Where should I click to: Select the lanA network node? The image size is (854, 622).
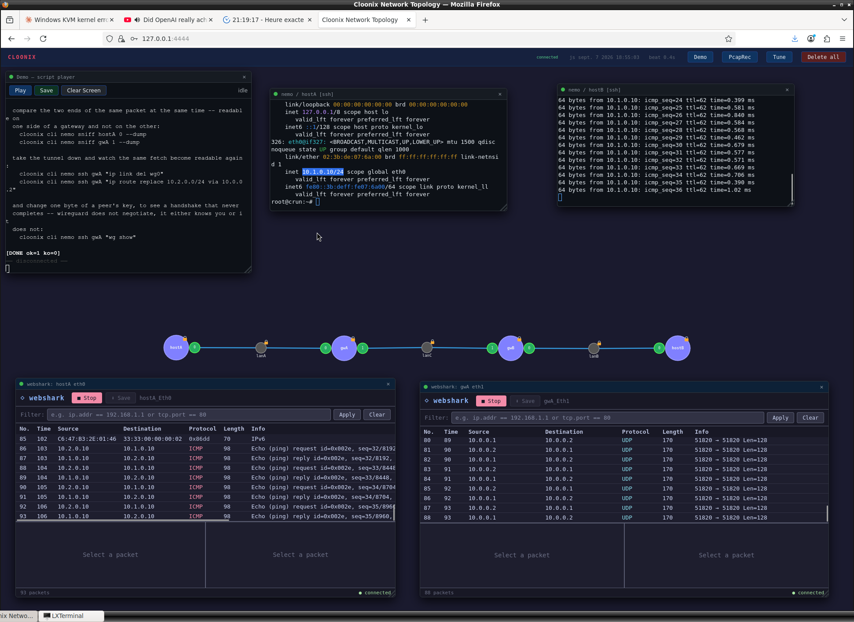[x=261, y=348]
